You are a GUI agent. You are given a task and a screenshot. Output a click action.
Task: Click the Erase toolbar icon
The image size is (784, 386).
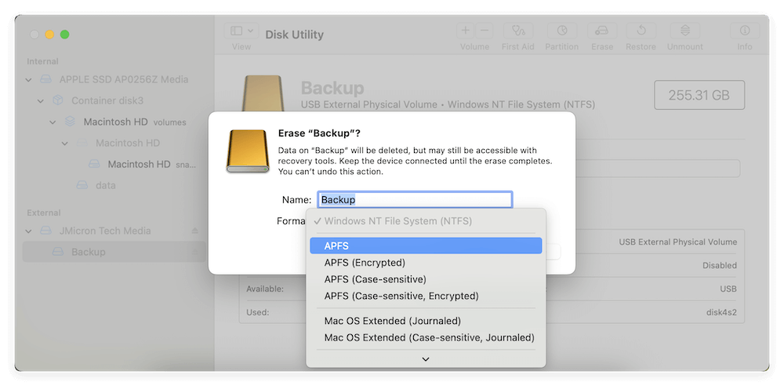pos(602,31)
